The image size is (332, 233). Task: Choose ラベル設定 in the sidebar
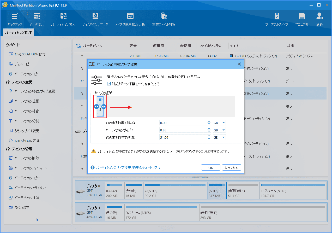coord(19,208)
